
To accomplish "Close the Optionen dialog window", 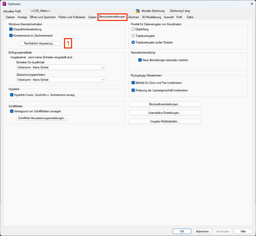I will click(252, 4).
